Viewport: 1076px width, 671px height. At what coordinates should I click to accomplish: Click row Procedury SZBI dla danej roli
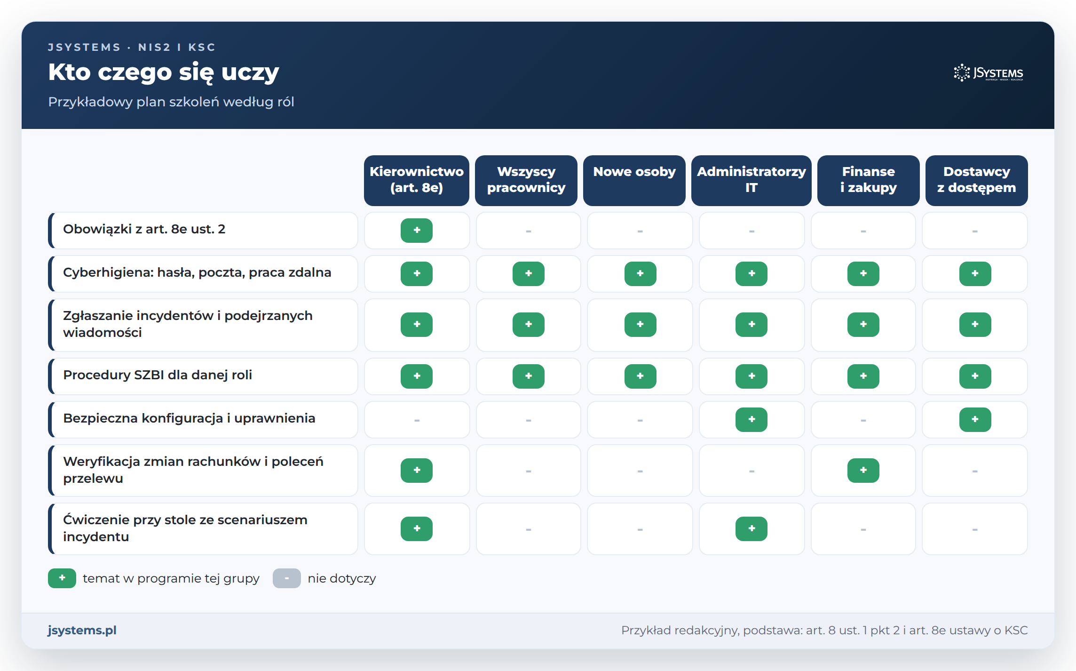click(x=203, y=376)
